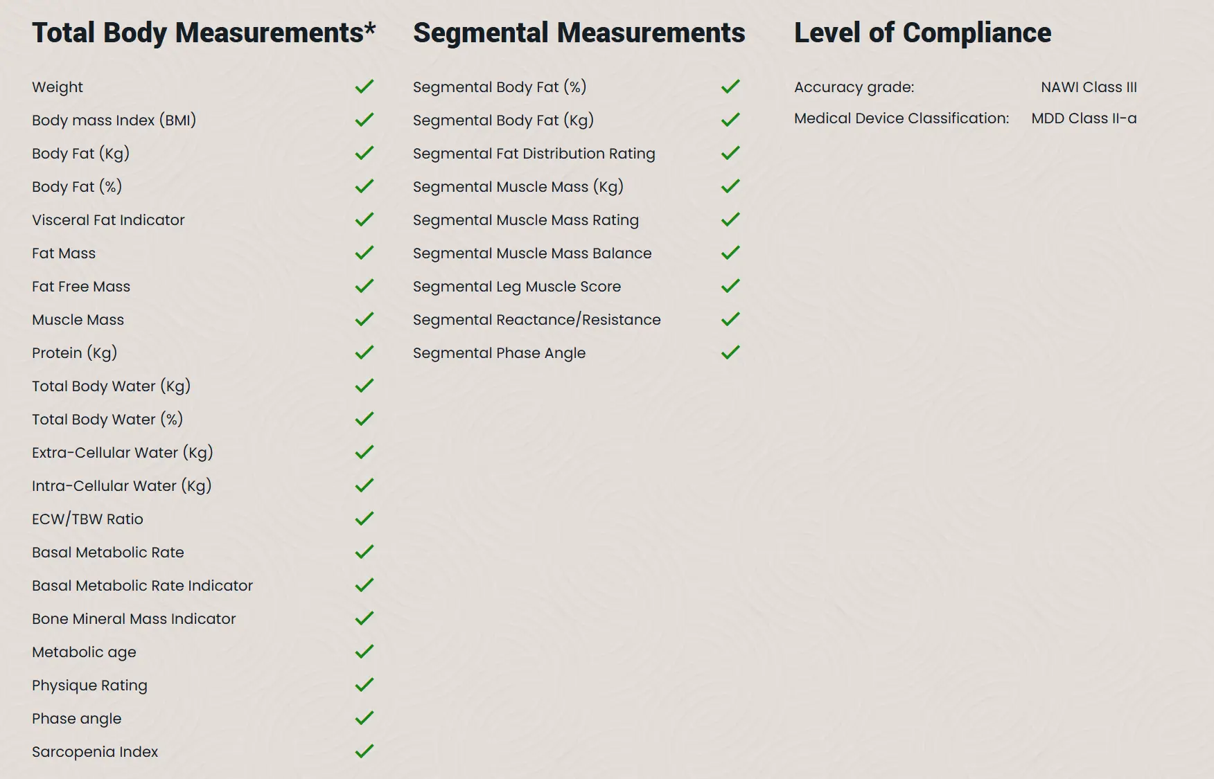Click the Segmental Fat Distribution Rating label

coord(534,154)
